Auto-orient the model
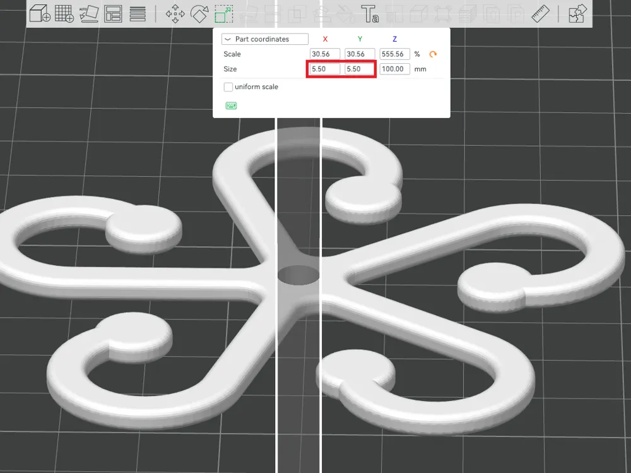Screen dimensions: 631x473 [x=88, y=13]
